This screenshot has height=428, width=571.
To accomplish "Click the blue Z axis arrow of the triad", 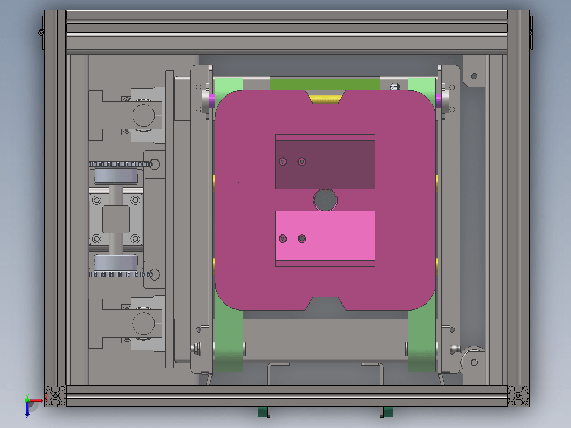I will [27, 409].
